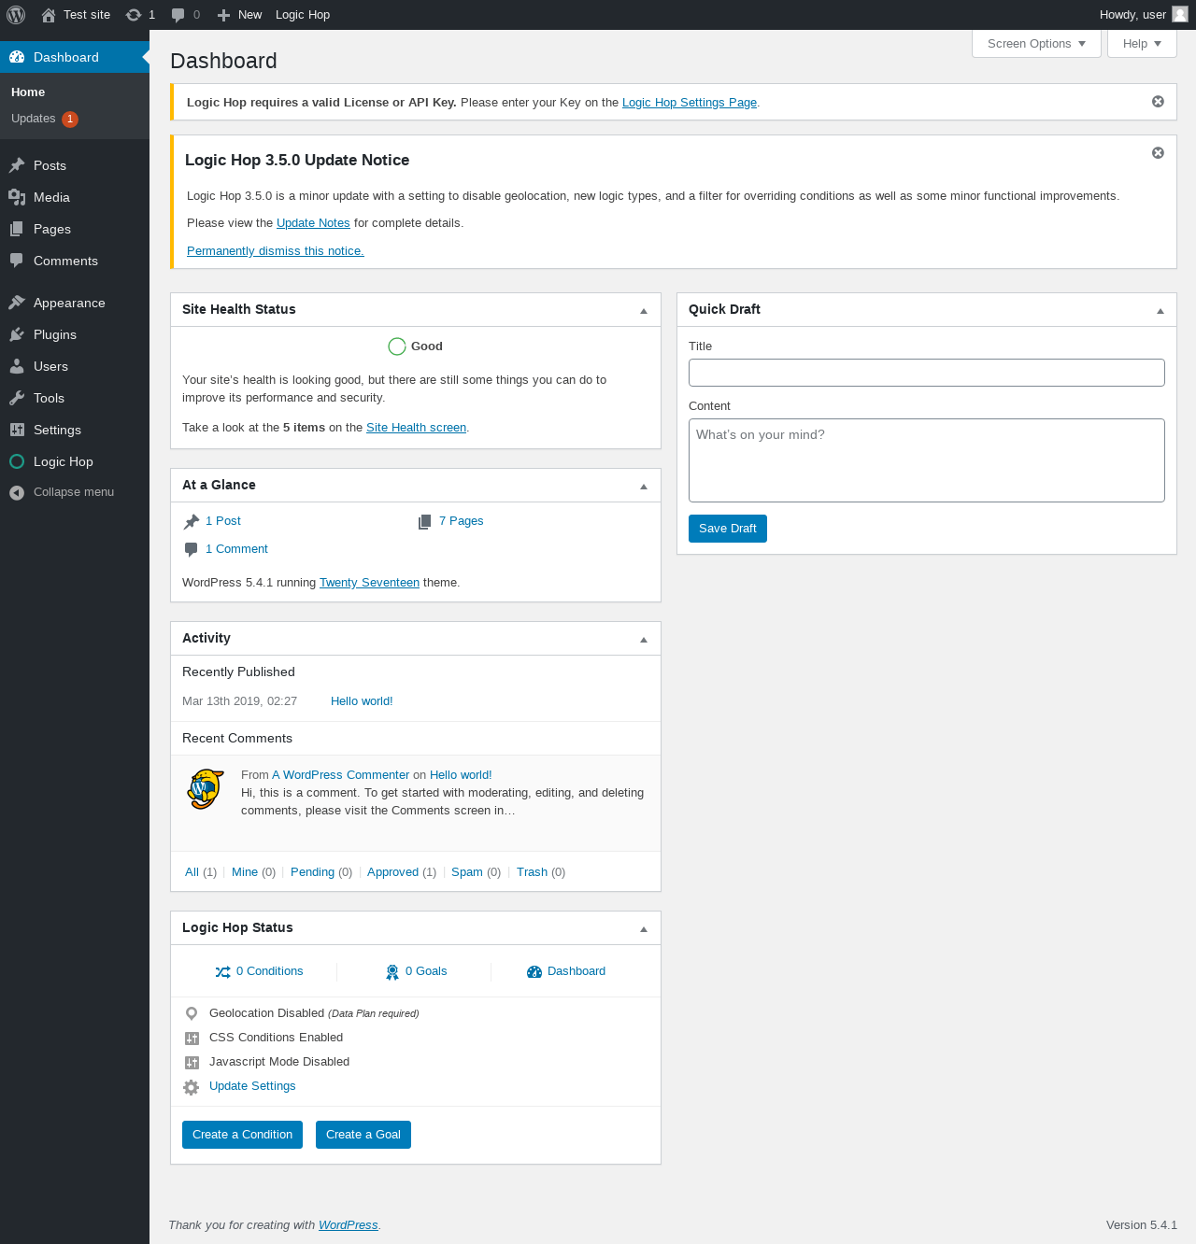Collapse the At a Glance panel
The image size is (1196, 1244).
pyautogui.click(x=644, y=486)
